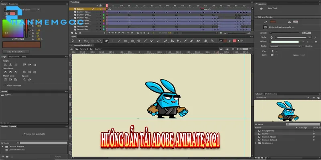Pick the Eraser tool

pos(192,41)
